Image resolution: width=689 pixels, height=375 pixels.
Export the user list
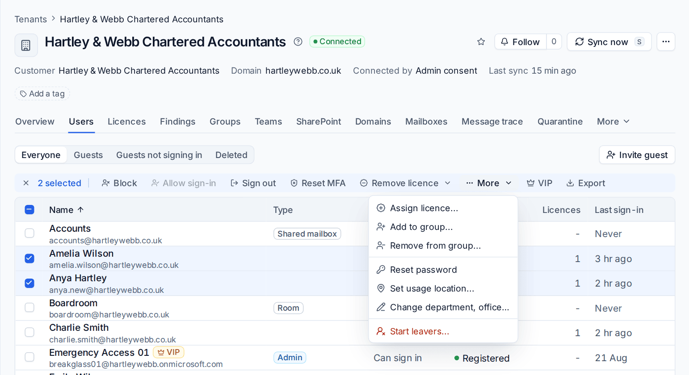(585, 183)
